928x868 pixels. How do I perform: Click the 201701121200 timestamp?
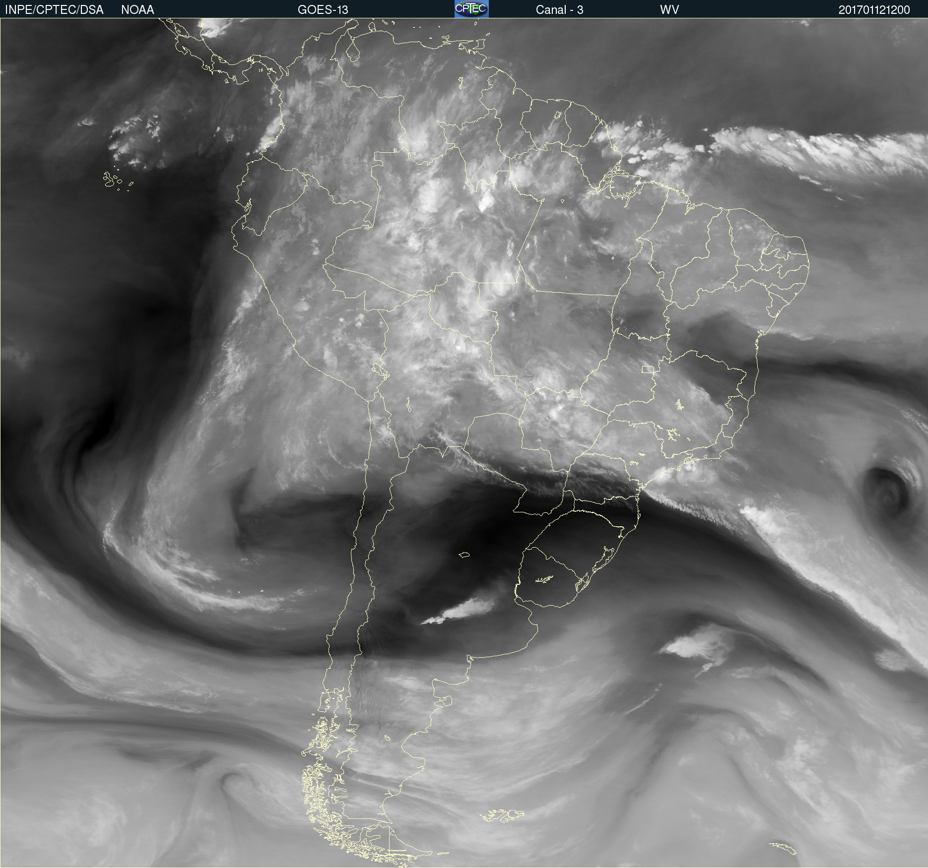[874, 10]
